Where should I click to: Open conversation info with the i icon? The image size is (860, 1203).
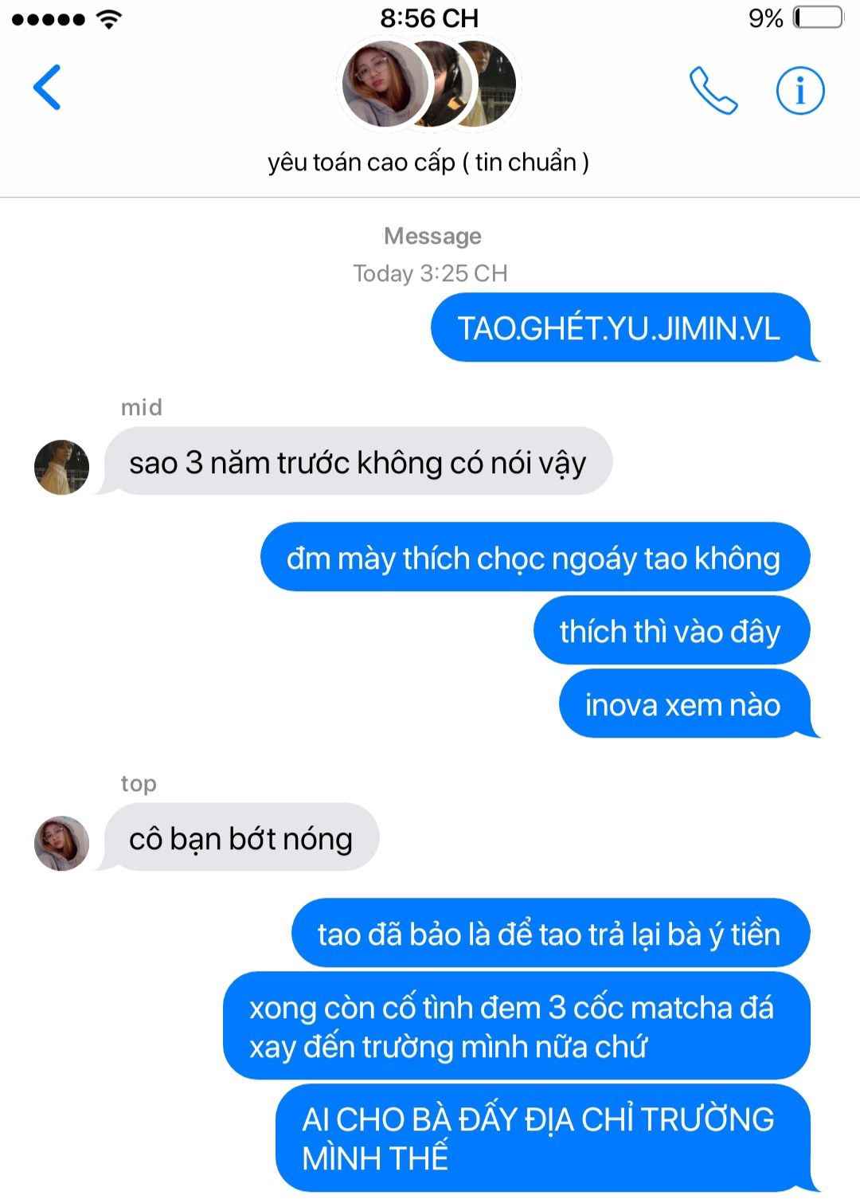(x=800, y=90)
